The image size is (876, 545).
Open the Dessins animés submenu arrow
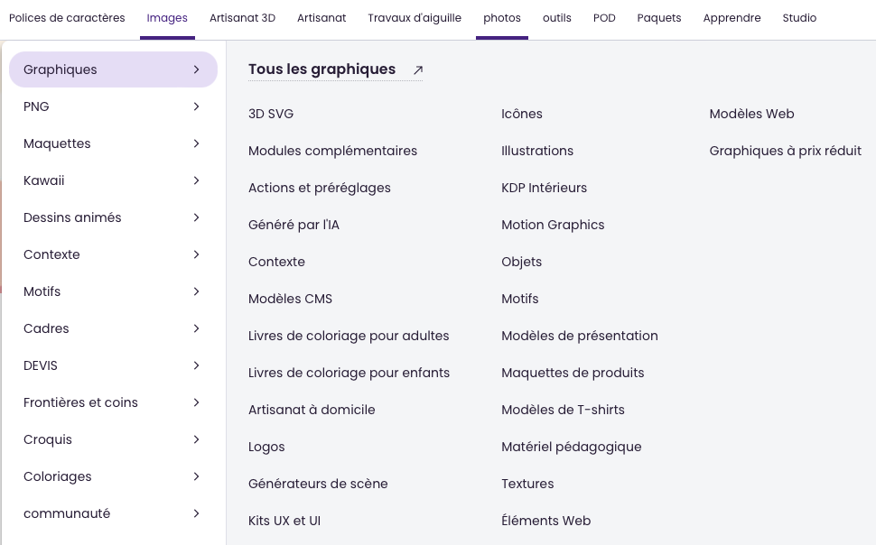coord(196,217)
